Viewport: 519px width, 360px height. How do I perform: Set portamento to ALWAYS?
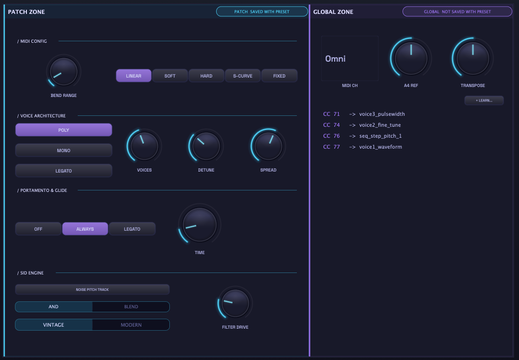pos(85,229)
